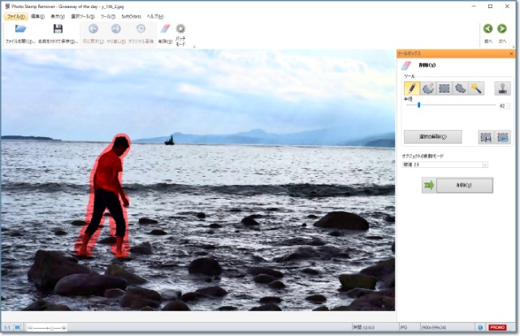Choose the free-form lasso selection tool
520x336 pixels.
pos(460,88)
